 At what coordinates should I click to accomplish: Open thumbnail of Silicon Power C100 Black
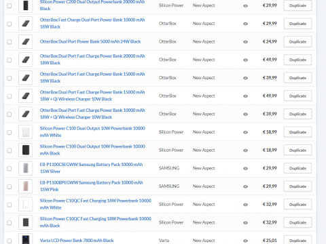(x=26, y=150)
